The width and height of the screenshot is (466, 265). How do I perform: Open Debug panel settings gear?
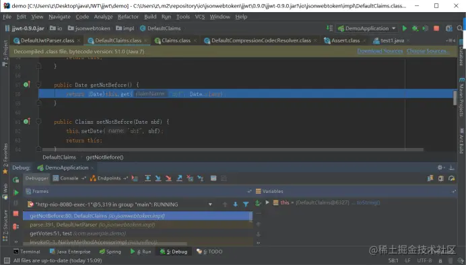[440, 167]
